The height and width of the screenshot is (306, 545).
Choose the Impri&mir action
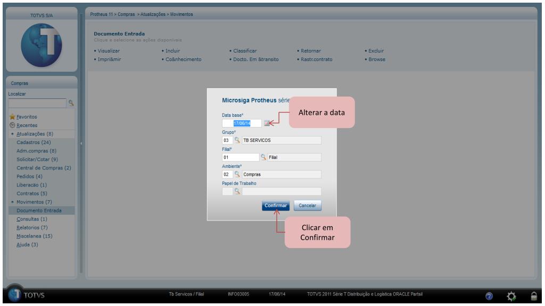(x=110, y=59)
